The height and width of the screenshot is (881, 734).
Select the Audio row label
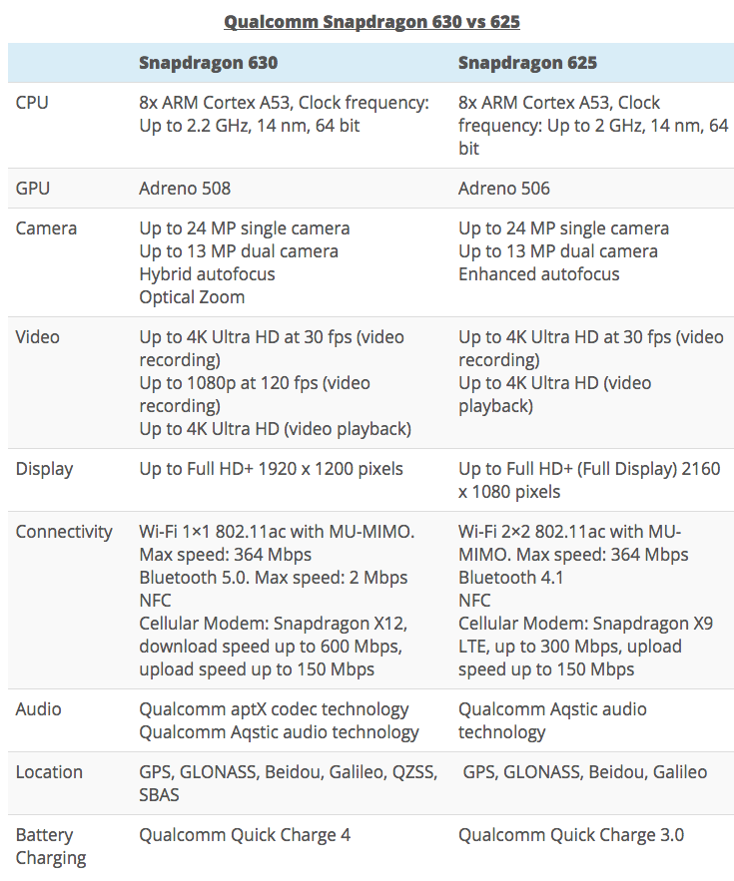[38, 709]
